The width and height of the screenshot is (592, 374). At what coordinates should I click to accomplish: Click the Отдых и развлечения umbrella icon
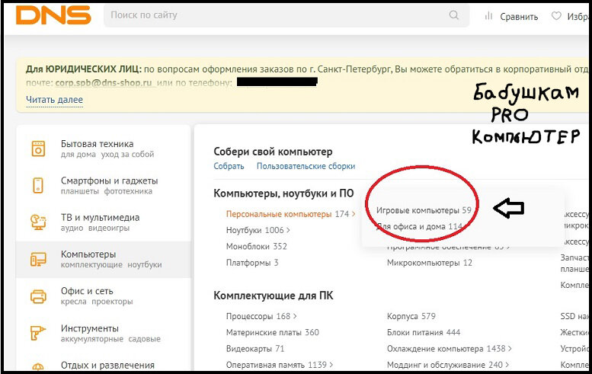[38, 366]
